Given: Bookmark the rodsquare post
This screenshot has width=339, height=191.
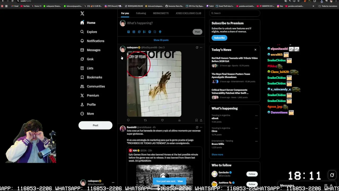Looking at the screenshot, I should coord(196,120).
